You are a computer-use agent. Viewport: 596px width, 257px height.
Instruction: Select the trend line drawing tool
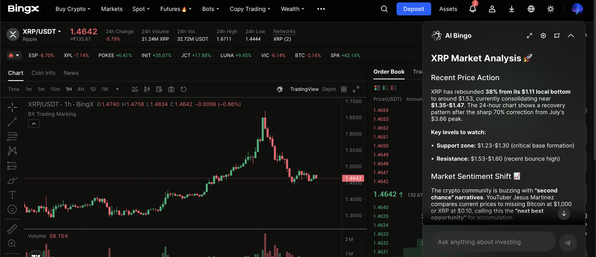click(x=12, y=122)
